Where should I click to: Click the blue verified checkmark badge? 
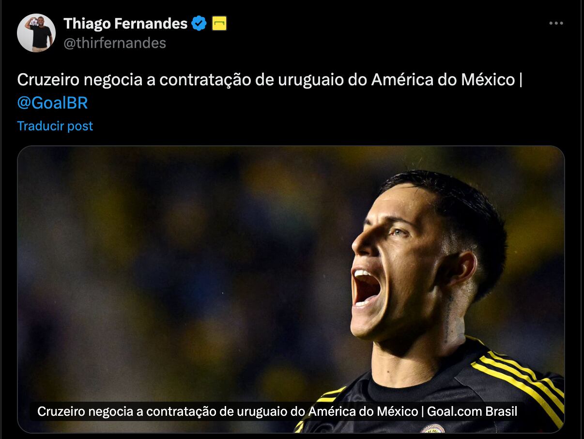[x=199, y=23]
